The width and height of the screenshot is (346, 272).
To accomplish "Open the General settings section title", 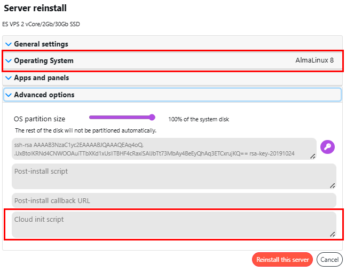I will click(x=41, y=44).
